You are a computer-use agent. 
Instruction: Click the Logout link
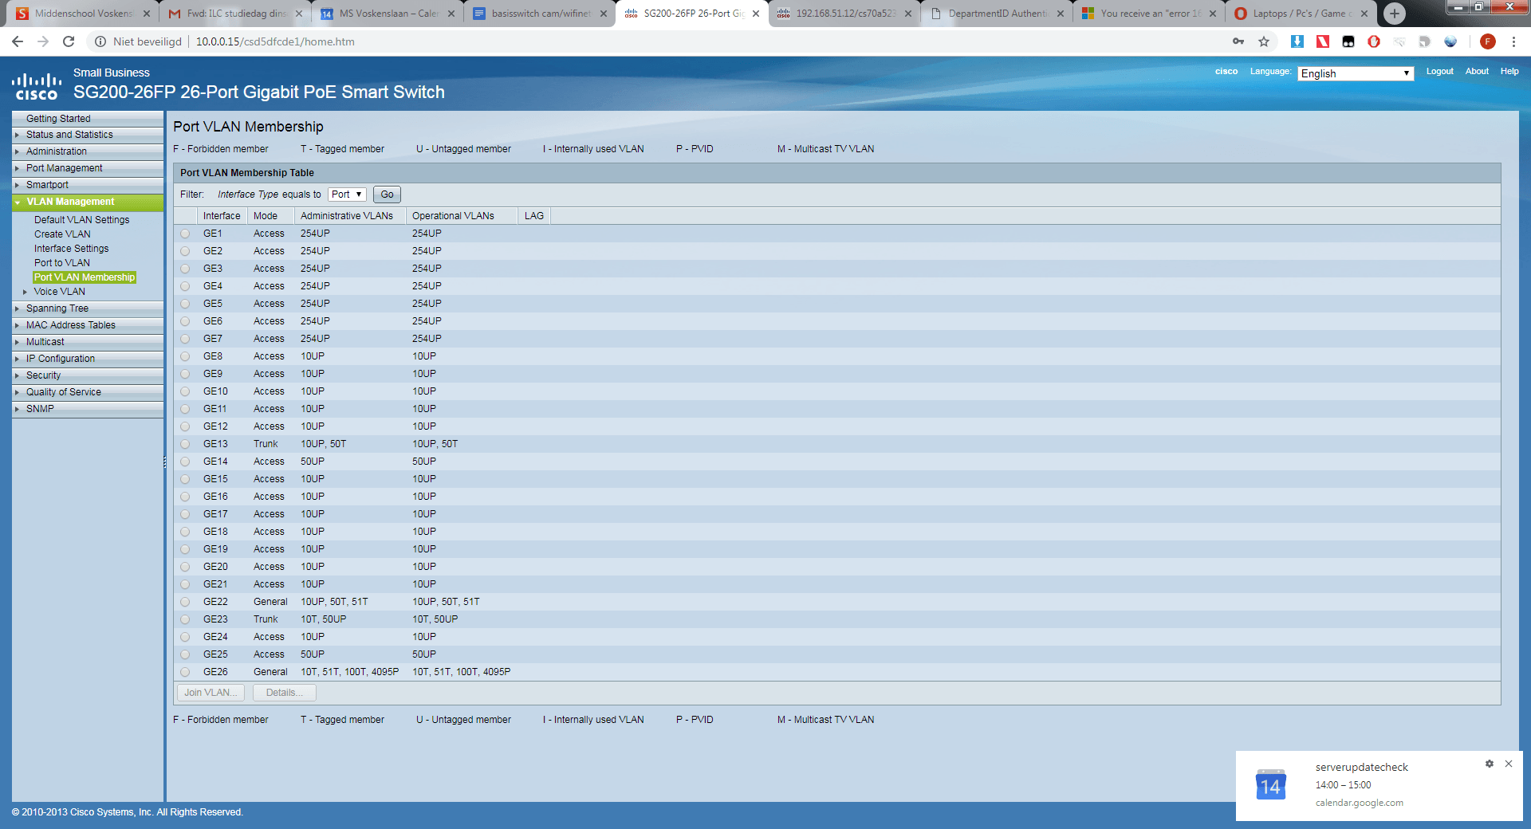pyautogui.click(x=1439, y=72)
